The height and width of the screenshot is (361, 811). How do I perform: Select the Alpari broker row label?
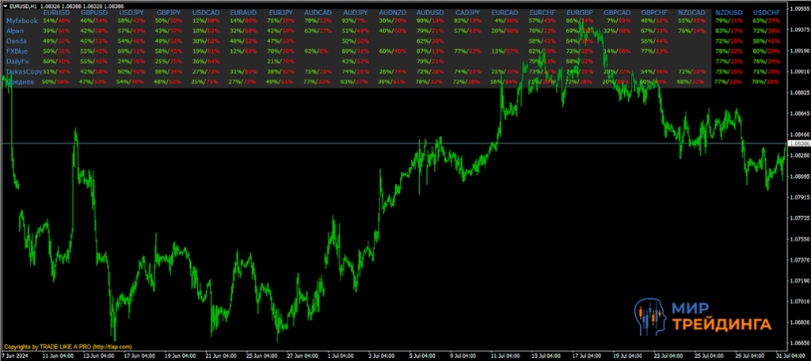(16, 30)
